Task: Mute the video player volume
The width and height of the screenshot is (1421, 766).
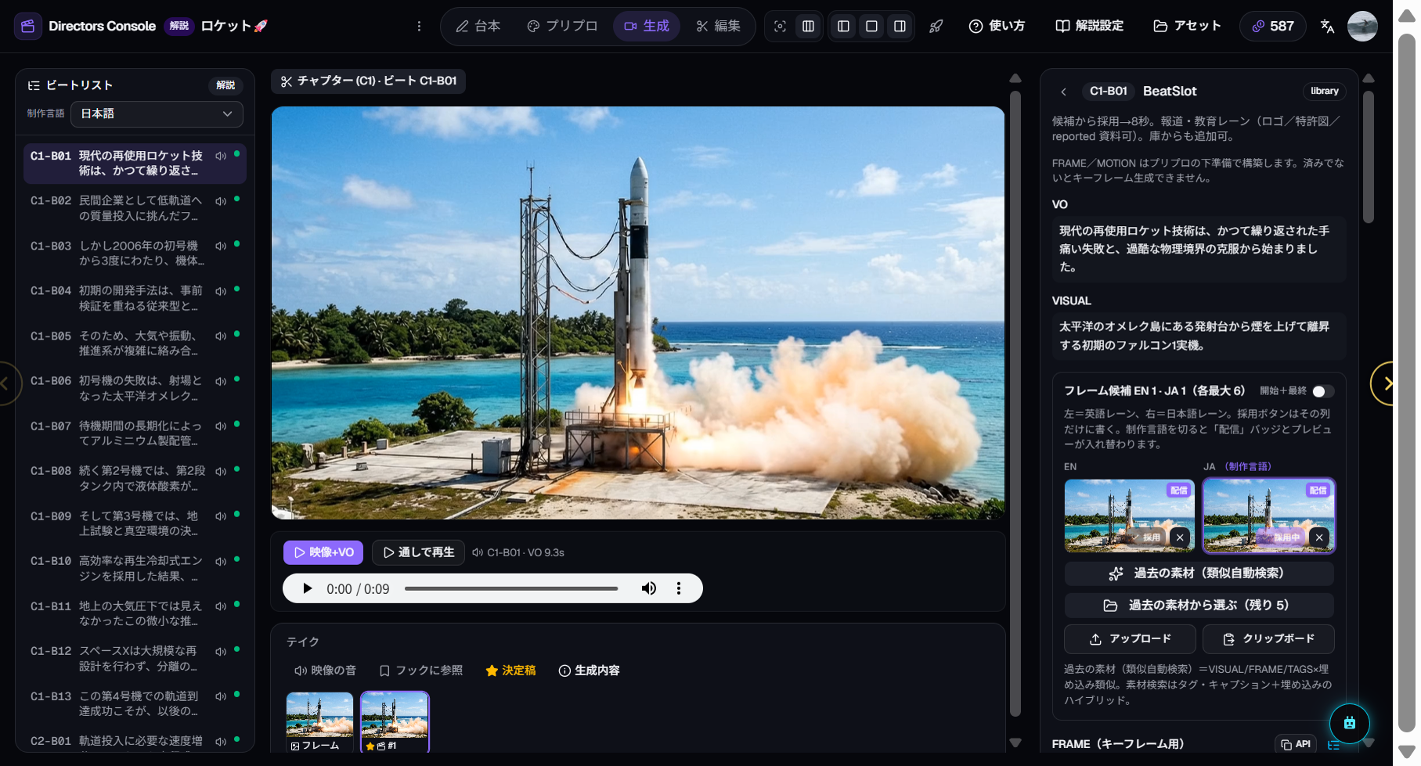Action: (649, 588)
